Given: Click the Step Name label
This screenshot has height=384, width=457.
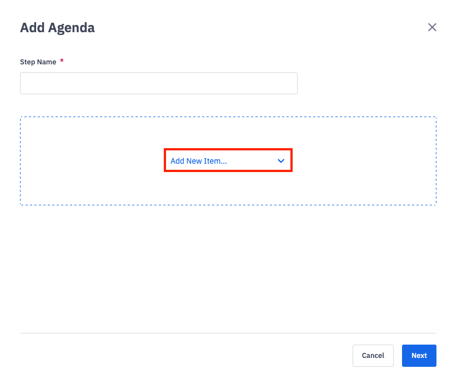Looking at the screenshot, I should tap(38, 62).
